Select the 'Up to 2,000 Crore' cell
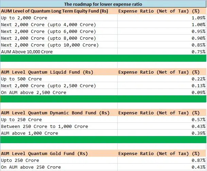This screenshot has width=207, height=171. pos(24,18)
